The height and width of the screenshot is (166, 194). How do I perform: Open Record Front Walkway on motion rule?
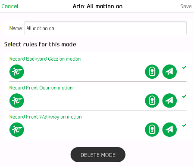pyautogui.click(x=46, y=117)
